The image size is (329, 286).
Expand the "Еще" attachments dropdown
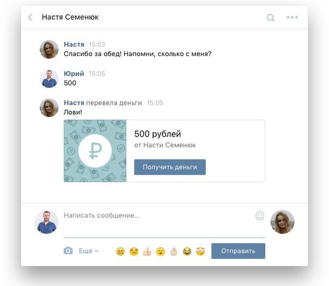point(89,251)
